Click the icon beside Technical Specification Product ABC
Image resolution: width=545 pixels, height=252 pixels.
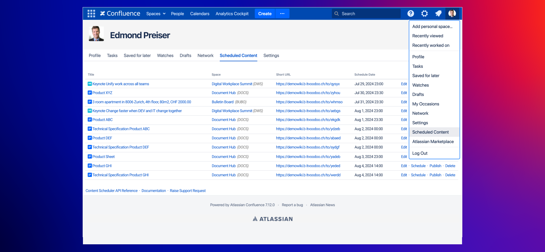(90, 129)
